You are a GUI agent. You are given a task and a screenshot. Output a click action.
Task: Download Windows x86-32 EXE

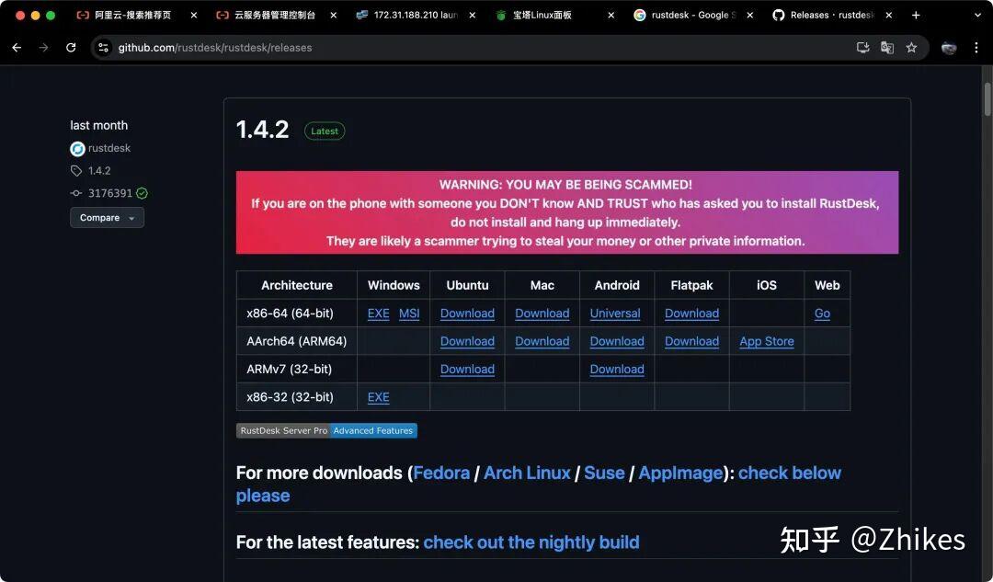coord(378,397)
